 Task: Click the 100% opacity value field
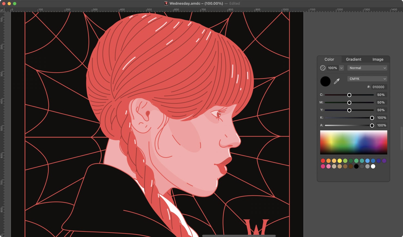tap(332, 68)
